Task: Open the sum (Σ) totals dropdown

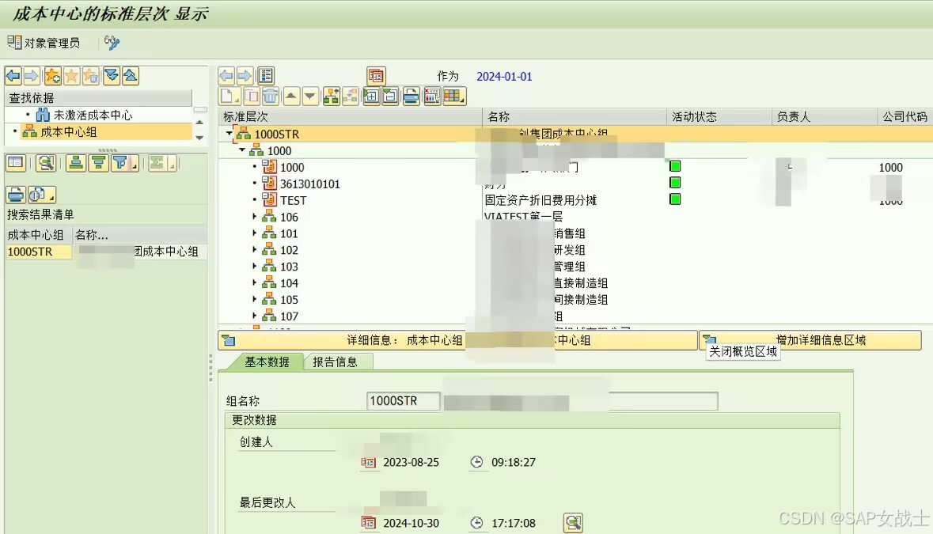Action: click(x=162, y=163)
